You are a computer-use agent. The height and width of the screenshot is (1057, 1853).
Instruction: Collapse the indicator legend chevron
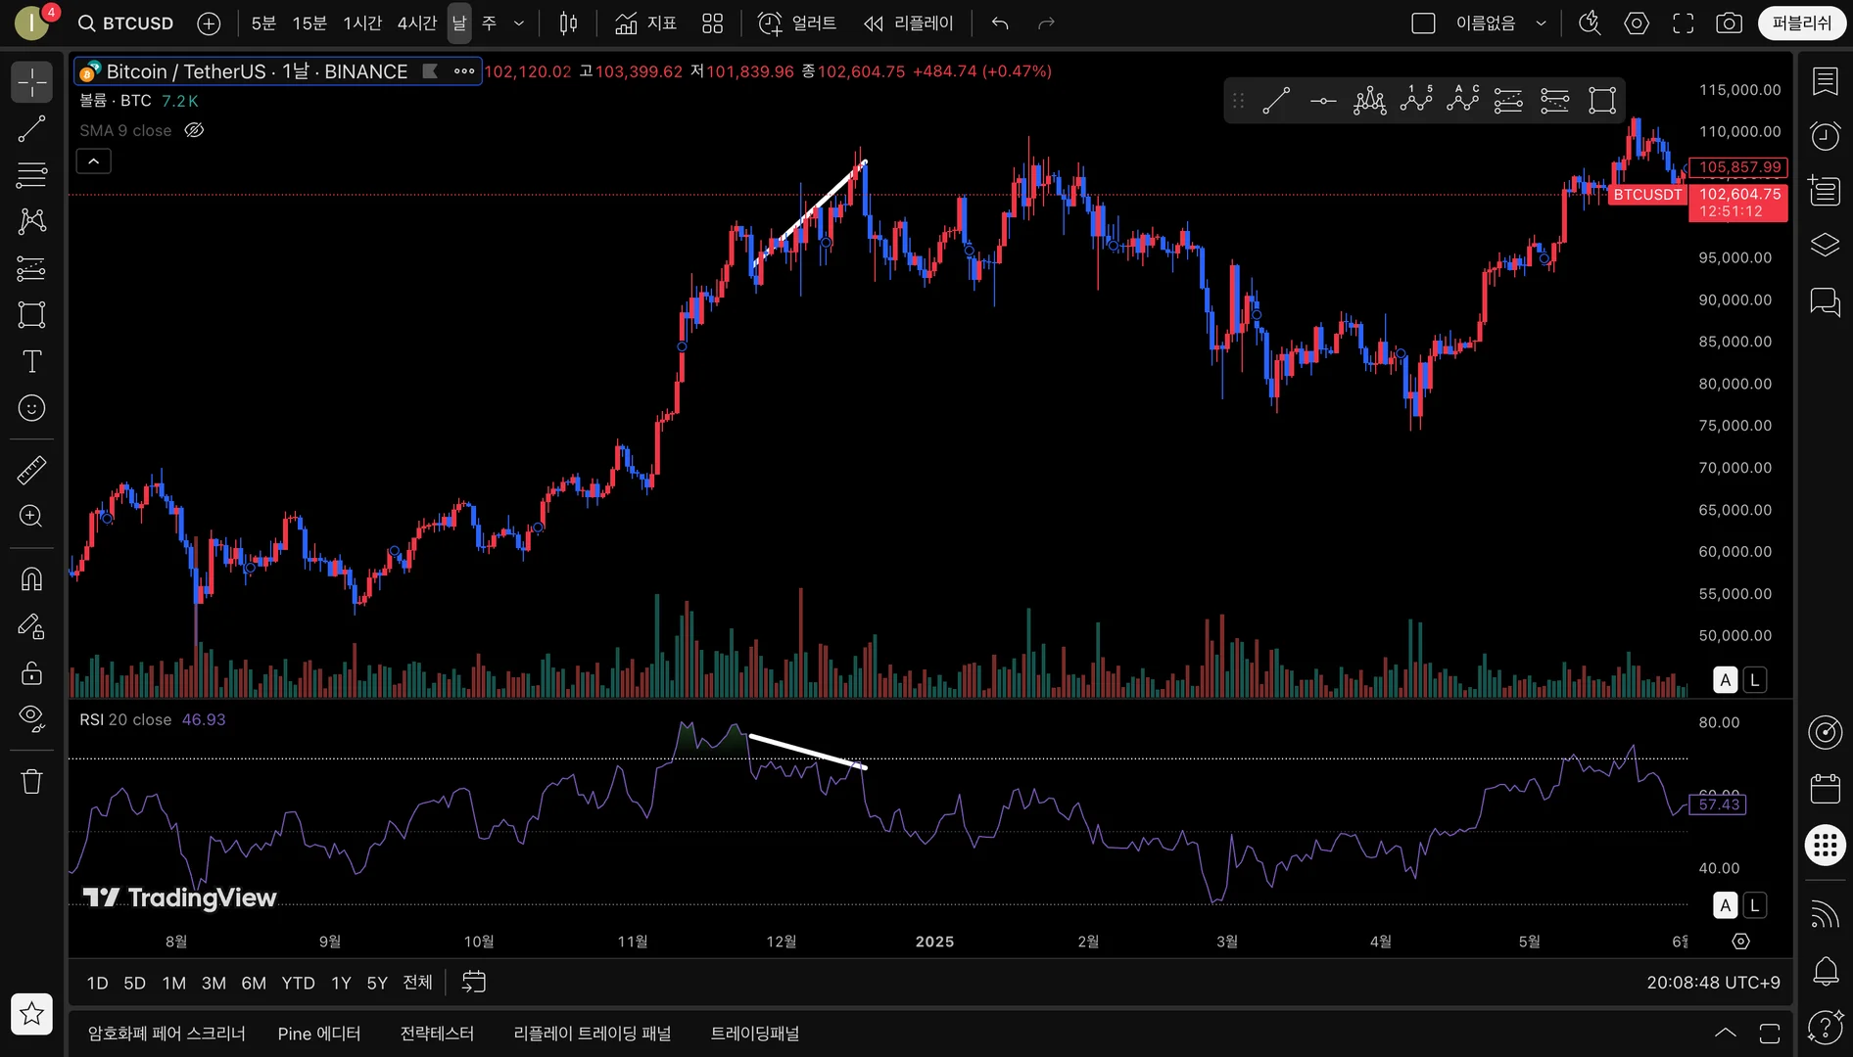pyautogui.click(x=93, y=161)
